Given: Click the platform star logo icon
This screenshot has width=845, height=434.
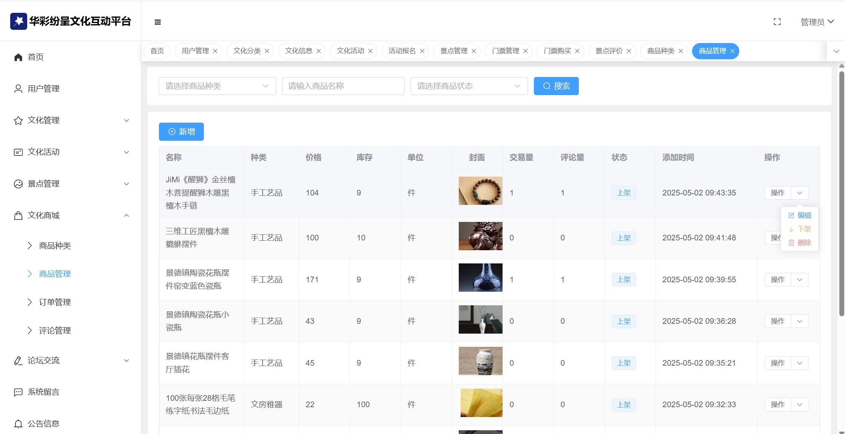Looking at the screenshot, I should (x=19, y=21).
